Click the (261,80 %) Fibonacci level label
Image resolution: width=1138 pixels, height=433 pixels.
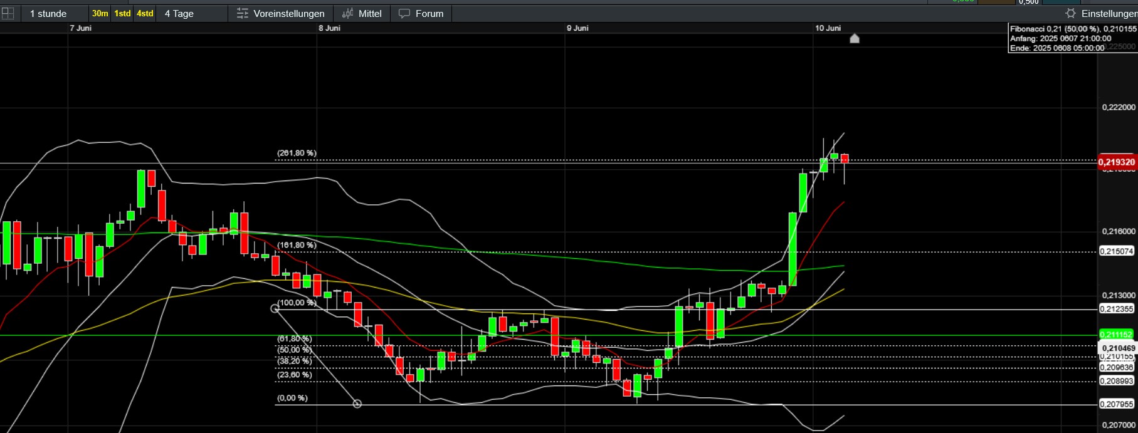click(297, 153)
